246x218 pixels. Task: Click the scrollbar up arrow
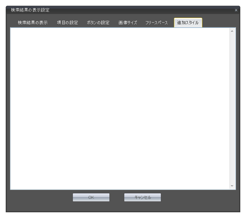(232, 31)
